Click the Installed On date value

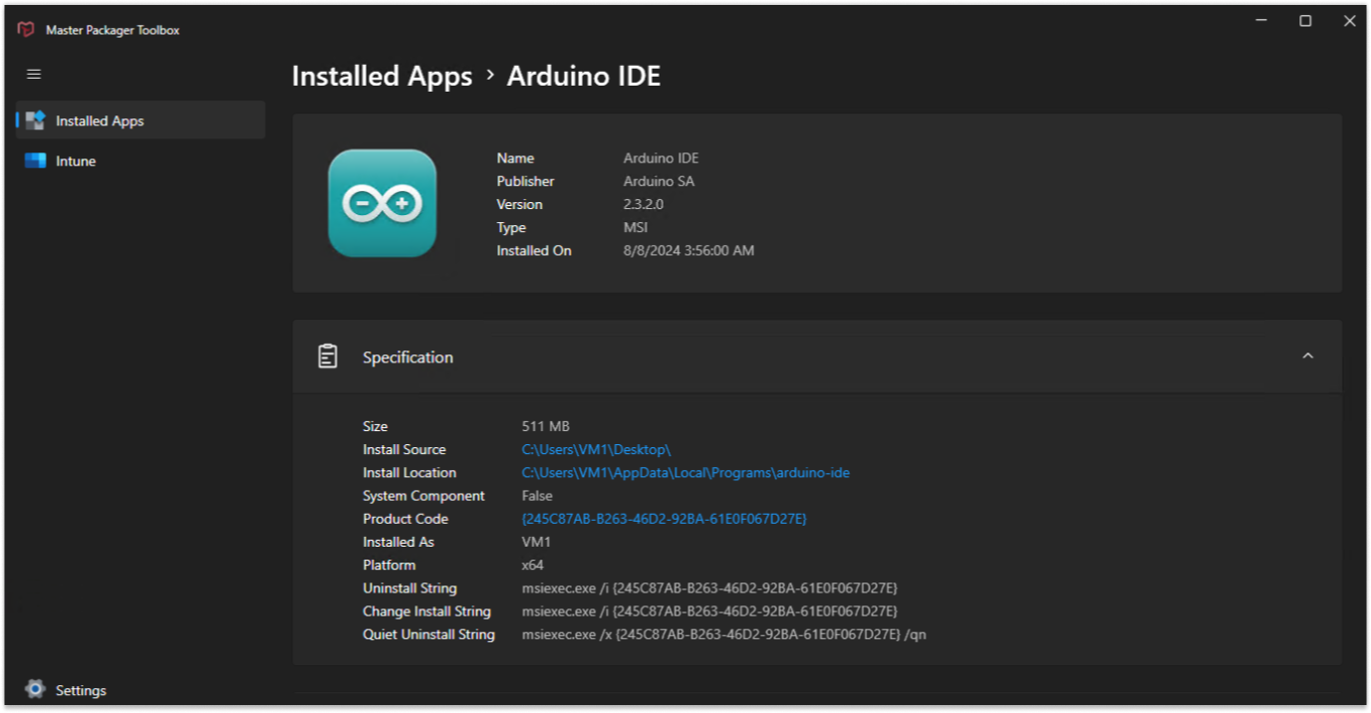(688, 251)
